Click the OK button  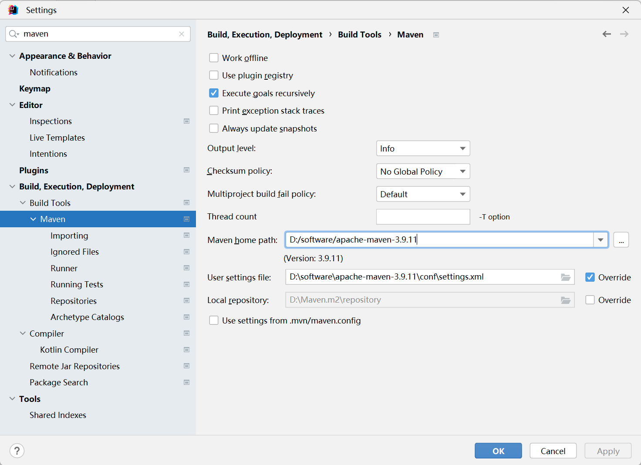pos(498,451)
